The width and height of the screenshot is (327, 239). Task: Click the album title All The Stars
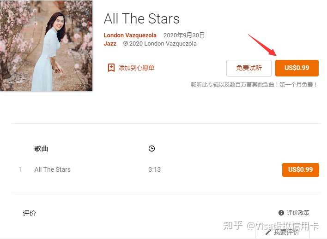[142, 18]
